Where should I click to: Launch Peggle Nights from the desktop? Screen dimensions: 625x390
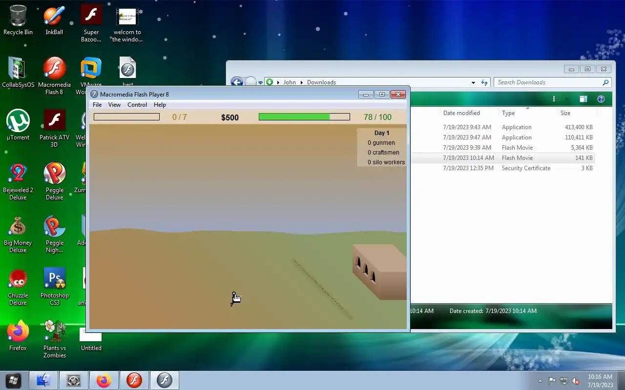(55, 234)
